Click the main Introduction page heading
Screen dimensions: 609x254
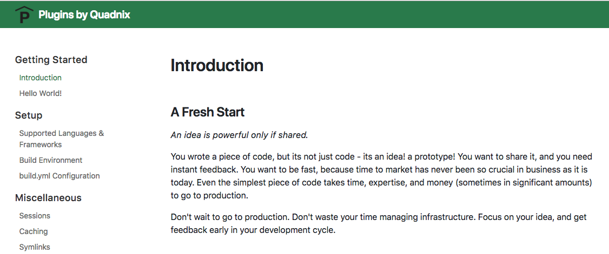click(217, 65)
